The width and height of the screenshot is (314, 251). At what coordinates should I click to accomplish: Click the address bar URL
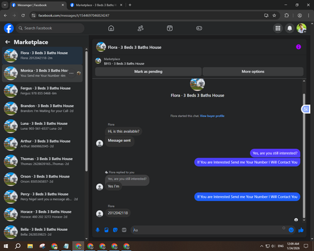click(73, 16)
